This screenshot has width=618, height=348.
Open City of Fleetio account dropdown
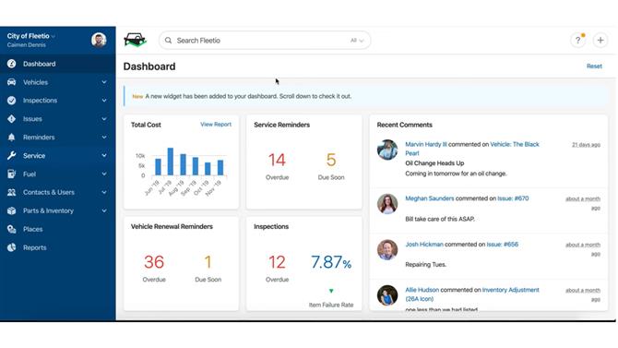click(x=31, y=36)
